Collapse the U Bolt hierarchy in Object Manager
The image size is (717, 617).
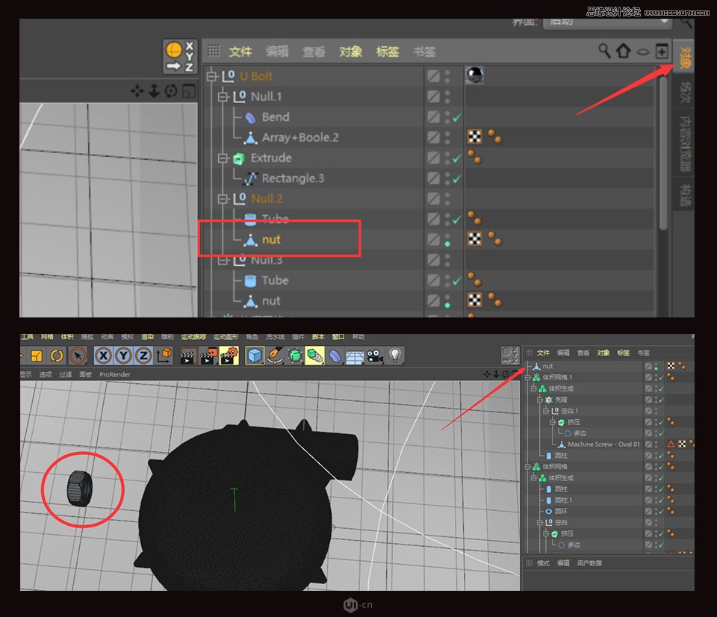tap(213, 75)
